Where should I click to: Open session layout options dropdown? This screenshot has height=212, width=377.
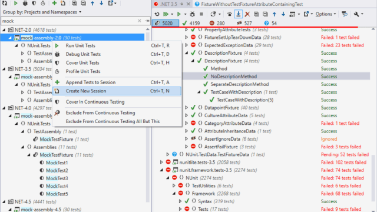pos(295,14)
